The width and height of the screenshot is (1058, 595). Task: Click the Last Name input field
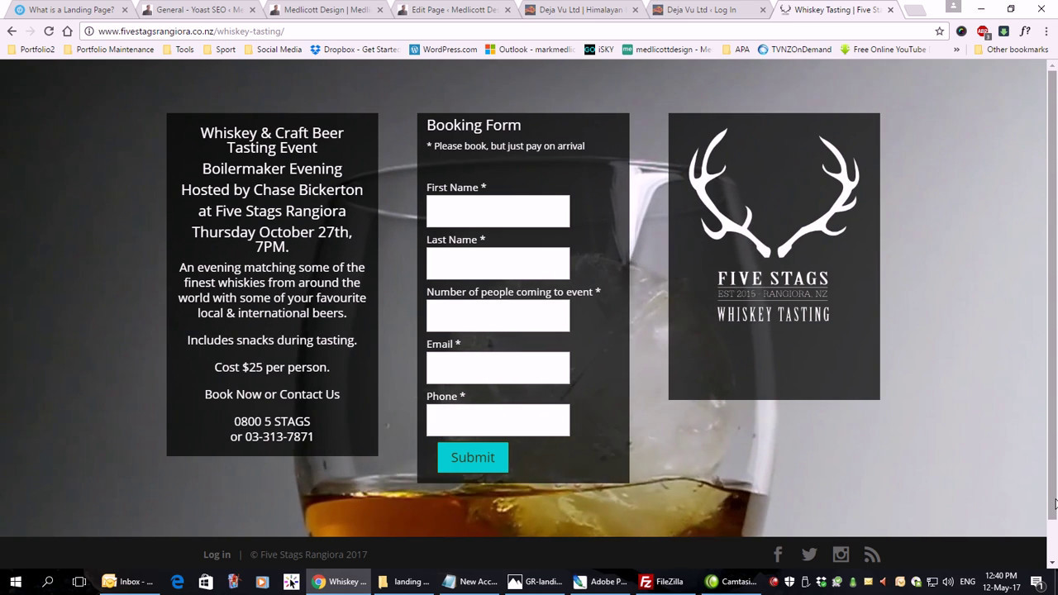498,264
